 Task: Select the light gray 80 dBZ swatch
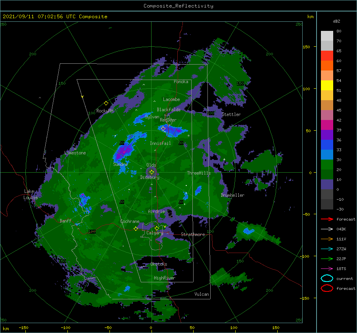(327, 36)
